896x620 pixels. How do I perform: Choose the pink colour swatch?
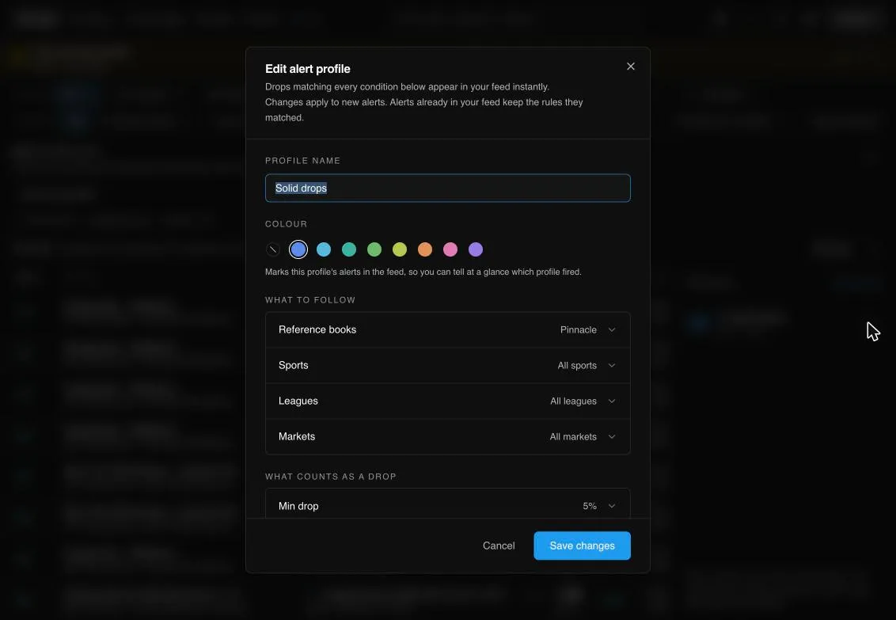(450, 249)
